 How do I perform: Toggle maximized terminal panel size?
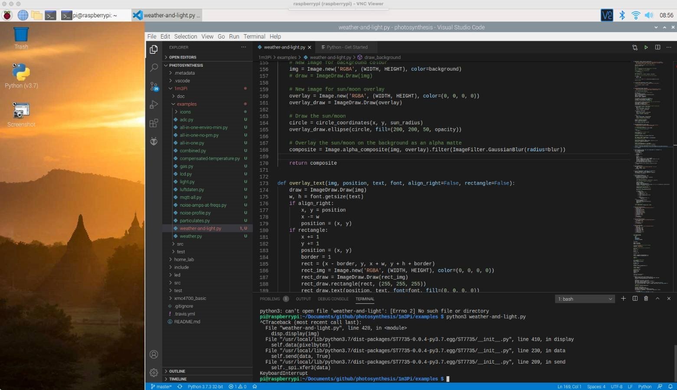(657, 299)
